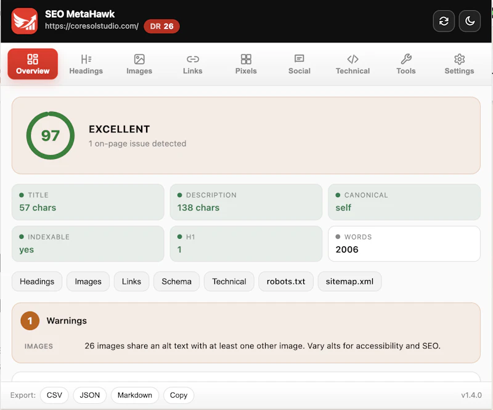
Task: Open the Tools tab
Action: 406,64
